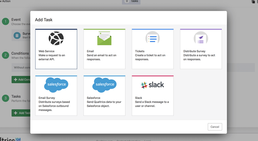Select 'Send an email to act on responses' description
This screenshot has width=258, height=141.
point(101,57)
